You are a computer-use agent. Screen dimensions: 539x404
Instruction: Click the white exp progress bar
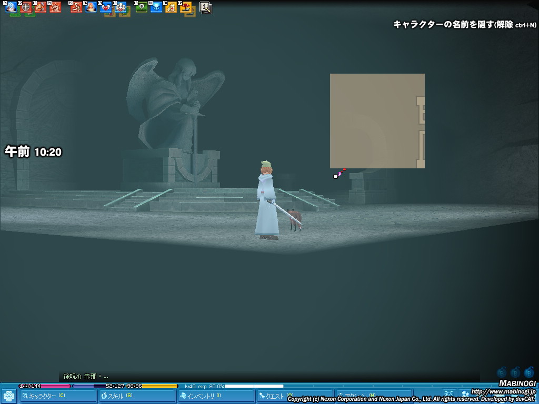[x=254, y=386]
